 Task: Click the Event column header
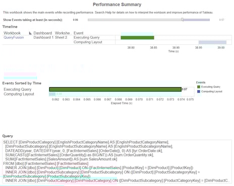click(x=79, y=33)
